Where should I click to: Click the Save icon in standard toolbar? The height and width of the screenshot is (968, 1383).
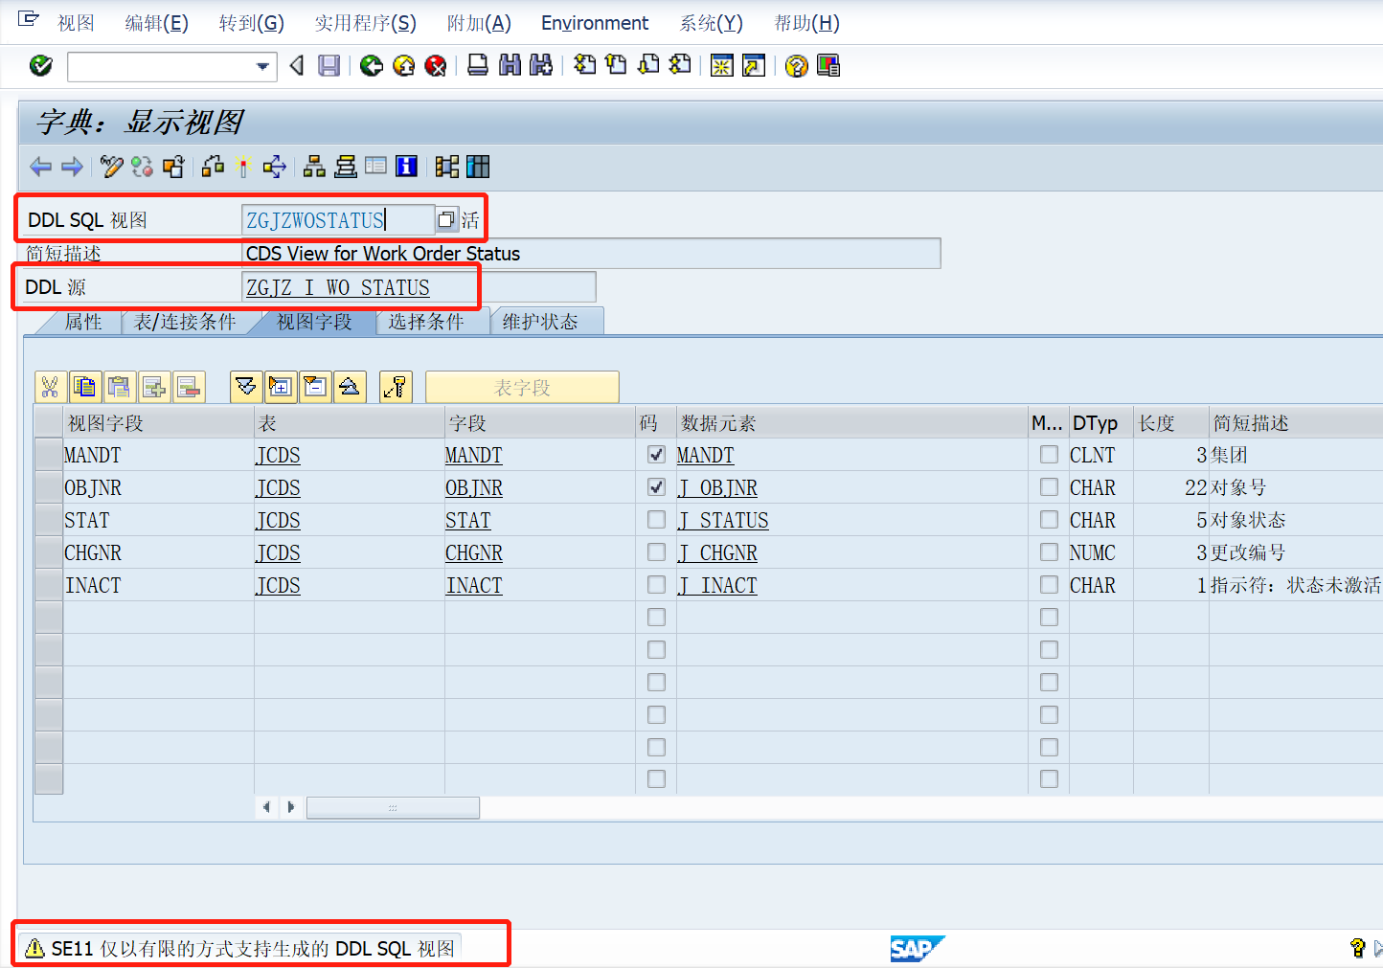coord(329,65)
